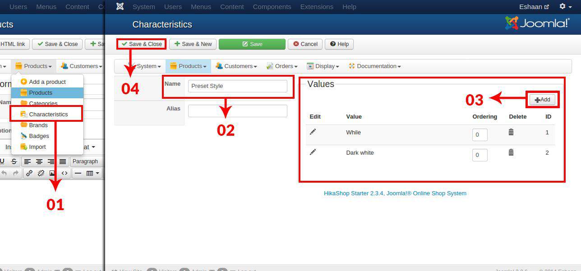Open the Paragraph format dropdown
The image size is (581, 271).
coord(87,161)
